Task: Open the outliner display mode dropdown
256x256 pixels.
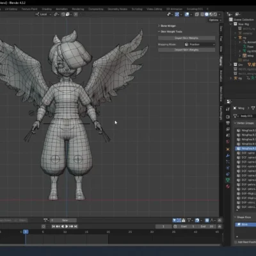Action: pos(229,14)
